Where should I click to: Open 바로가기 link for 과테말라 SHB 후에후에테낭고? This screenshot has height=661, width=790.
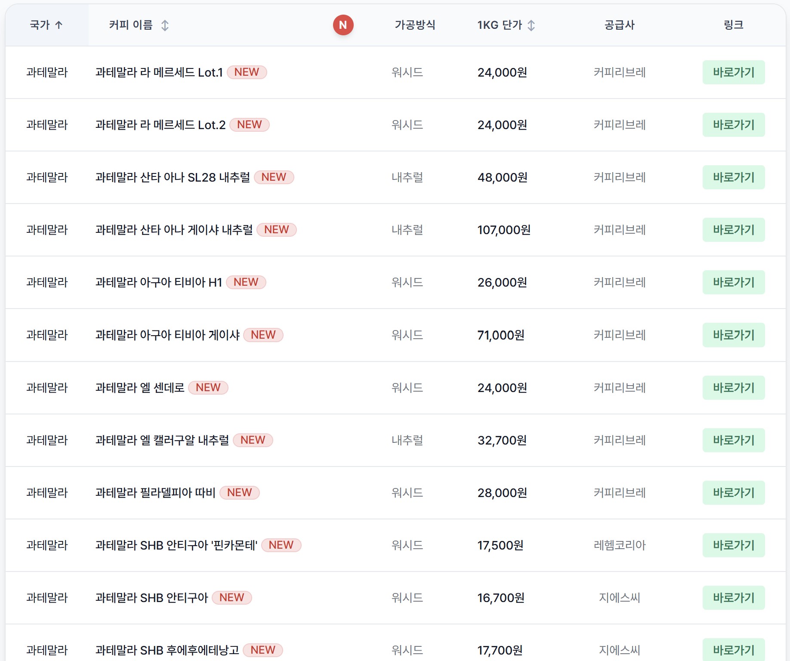coord(734,649)
